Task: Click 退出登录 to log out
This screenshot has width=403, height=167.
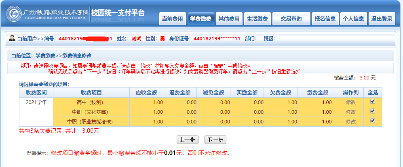Action: pyautogui.click(x=382, y=19)
